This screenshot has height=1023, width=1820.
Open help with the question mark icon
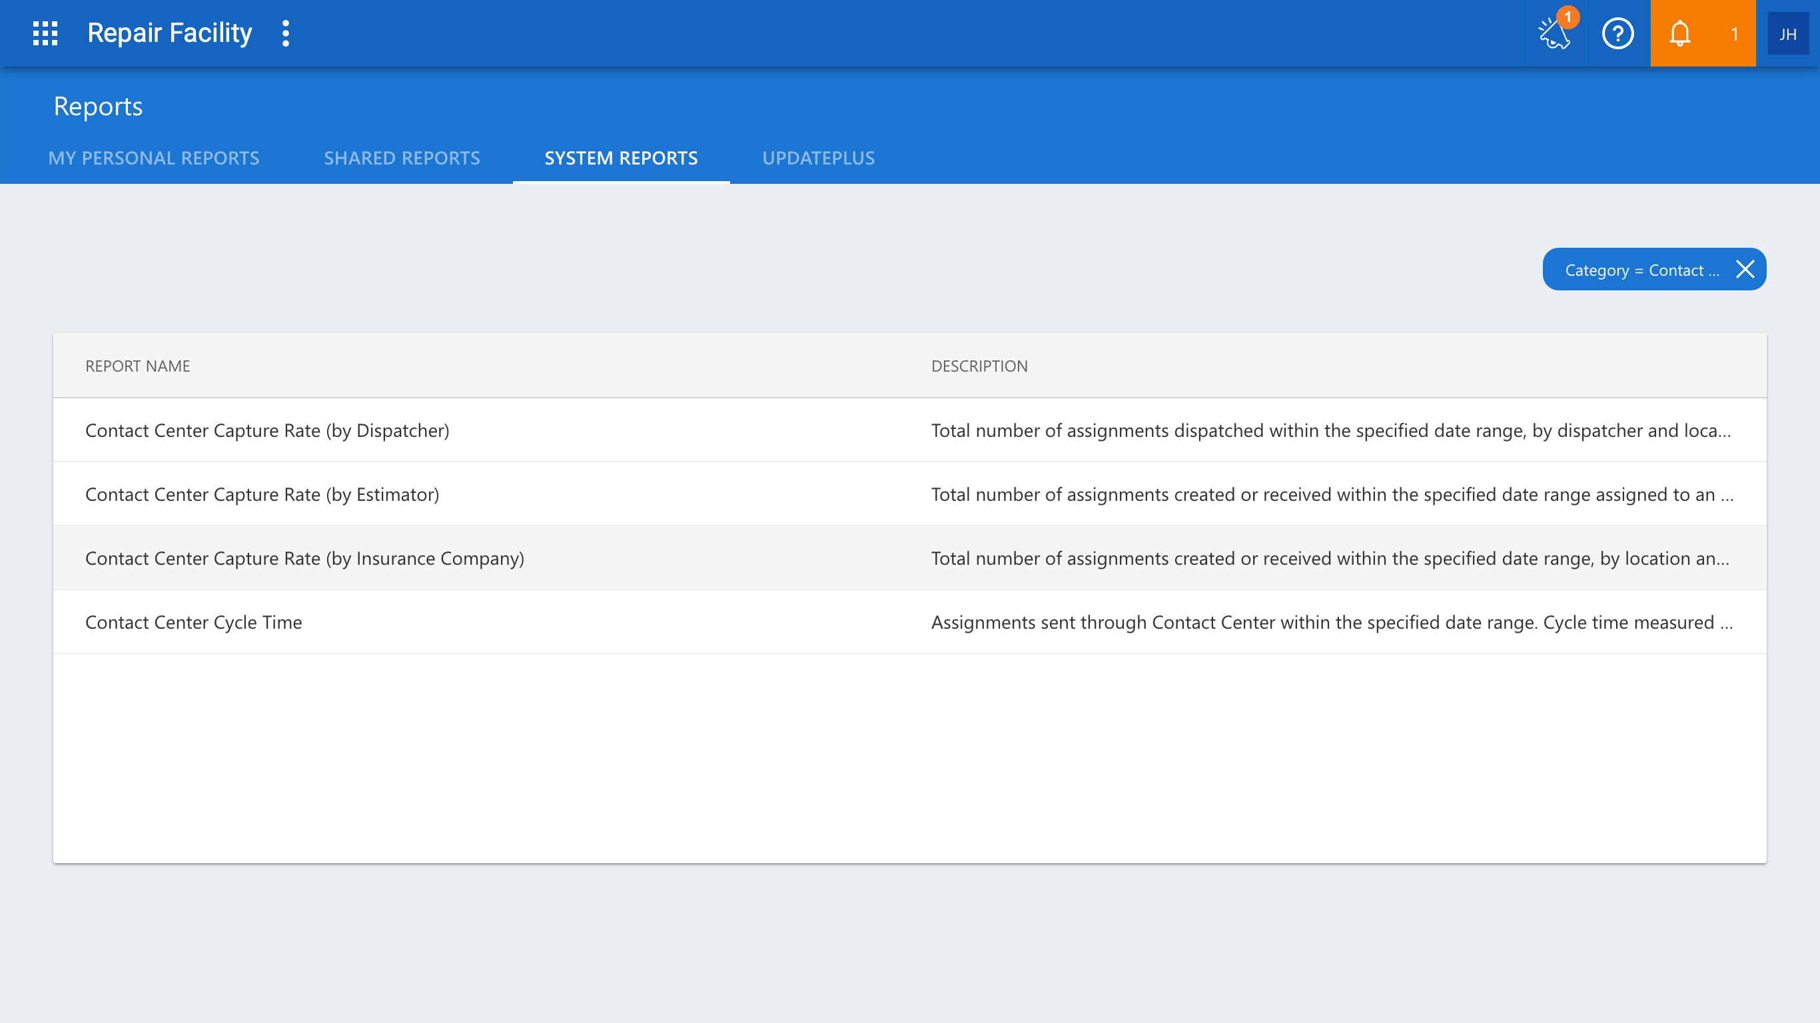[1618, 33]
